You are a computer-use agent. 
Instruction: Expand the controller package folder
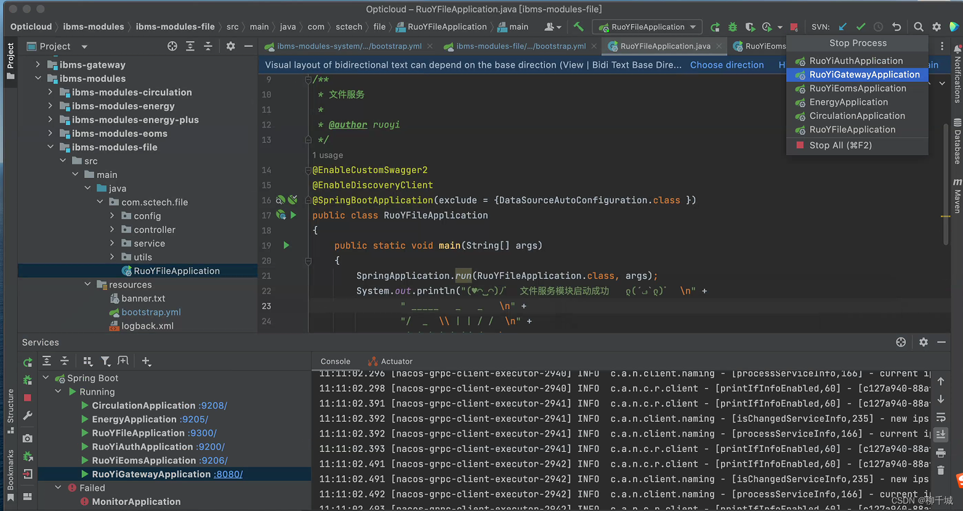(x=112, y=230)
